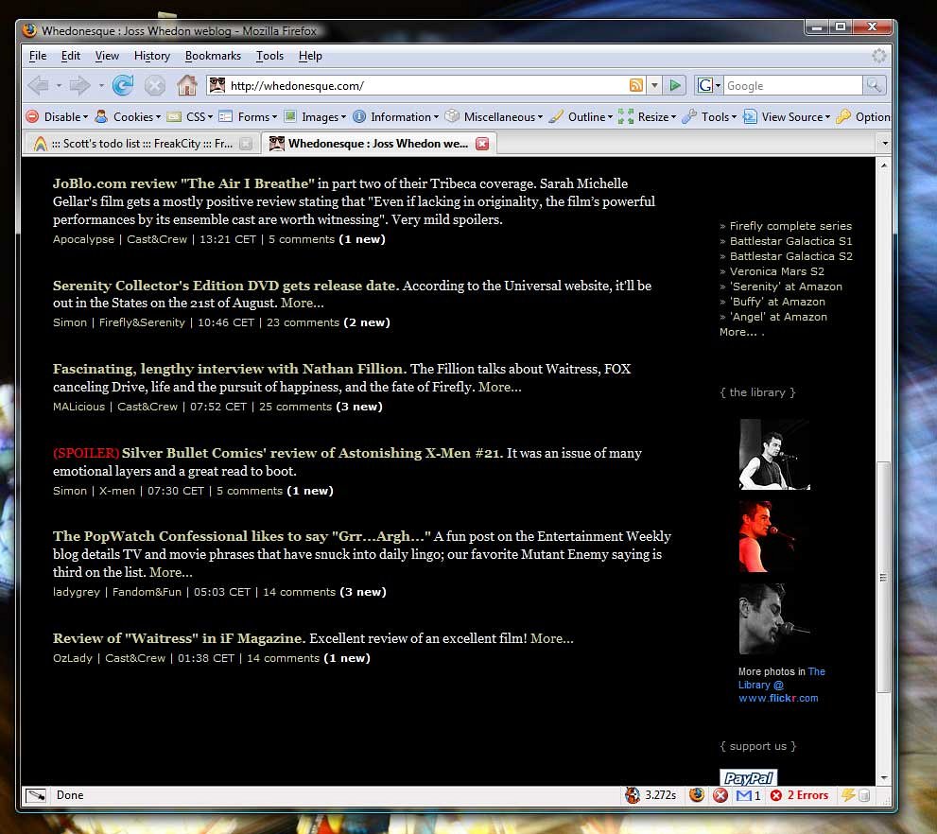The image size is (937, 834).
Task: Open the Gmail notifier in status bar
Action: (749, 795)
